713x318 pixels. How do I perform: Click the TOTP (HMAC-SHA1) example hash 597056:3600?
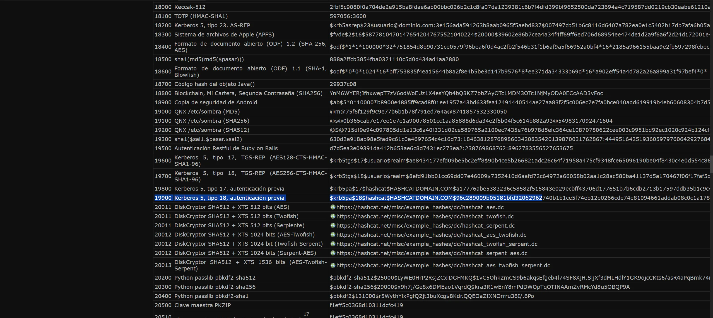[348, 16]
